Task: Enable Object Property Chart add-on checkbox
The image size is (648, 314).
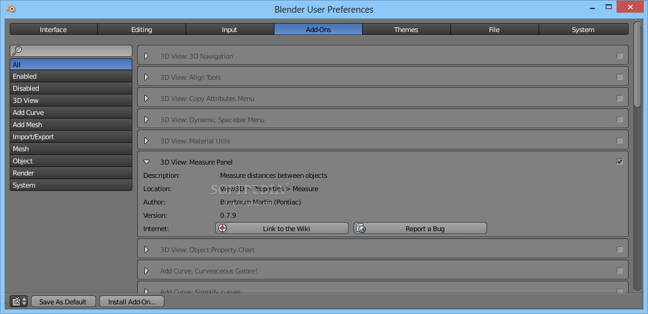Action: pos(620,249)
